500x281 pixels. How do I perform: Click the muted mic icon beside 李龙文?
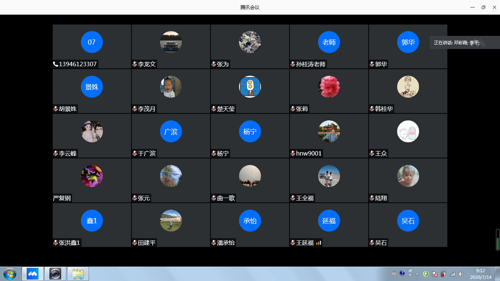[x=135, y=64]
